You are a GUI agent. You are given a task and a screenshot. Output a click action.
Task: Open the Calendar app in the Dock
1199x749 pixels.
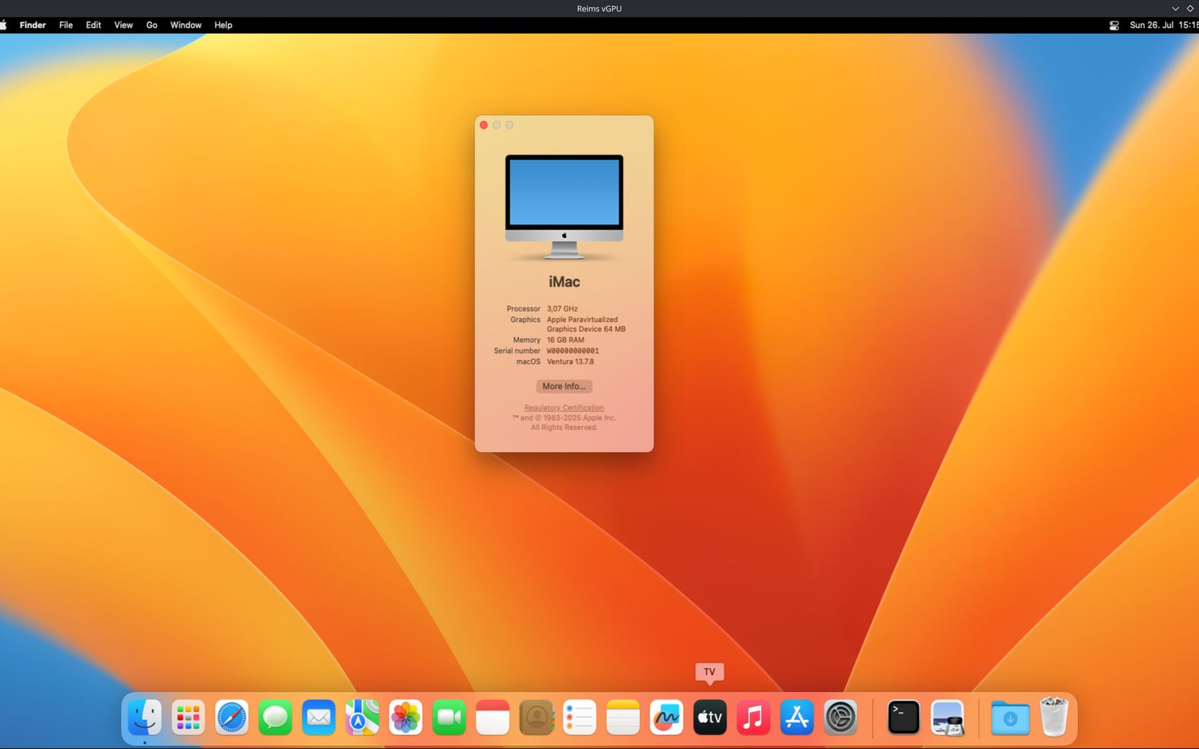tap(493, 717)
